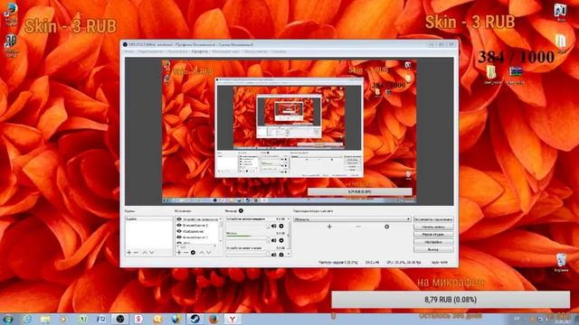This screenshot has width=579, height=325.
Task: Toggle visibility of the Изображение source
Action: 179,231
